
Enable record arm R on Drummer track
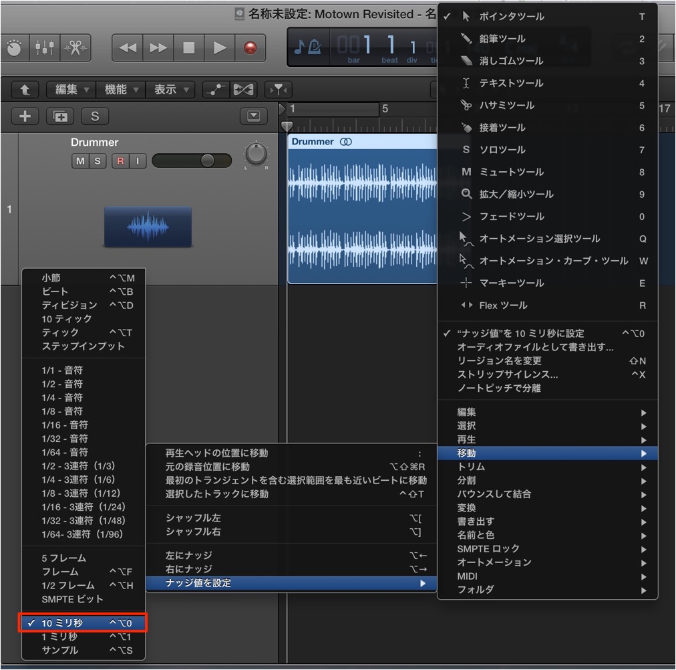120,161
